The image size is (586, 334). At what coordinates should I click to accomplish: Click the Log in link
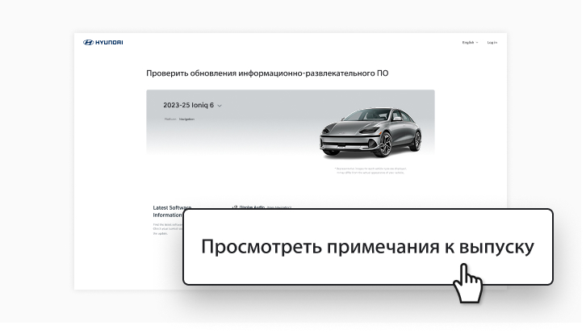pyautogui.click(x=492, y=42)
